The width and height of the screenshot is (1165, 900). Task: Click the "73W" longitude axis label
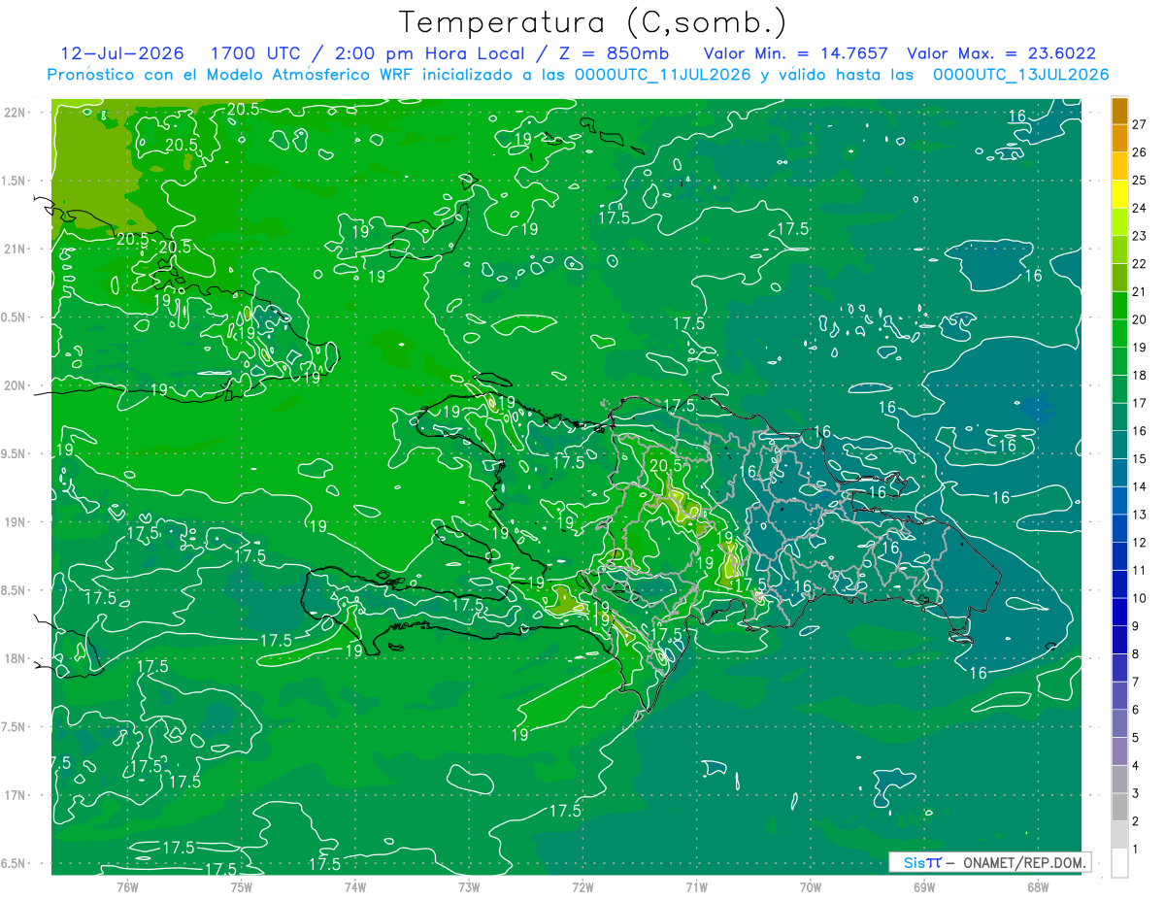click(x=469, y=886)
